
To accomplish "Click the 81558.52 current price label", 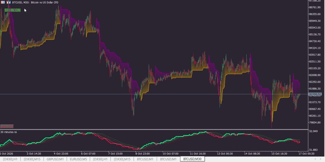I will [x=315, y=94].
